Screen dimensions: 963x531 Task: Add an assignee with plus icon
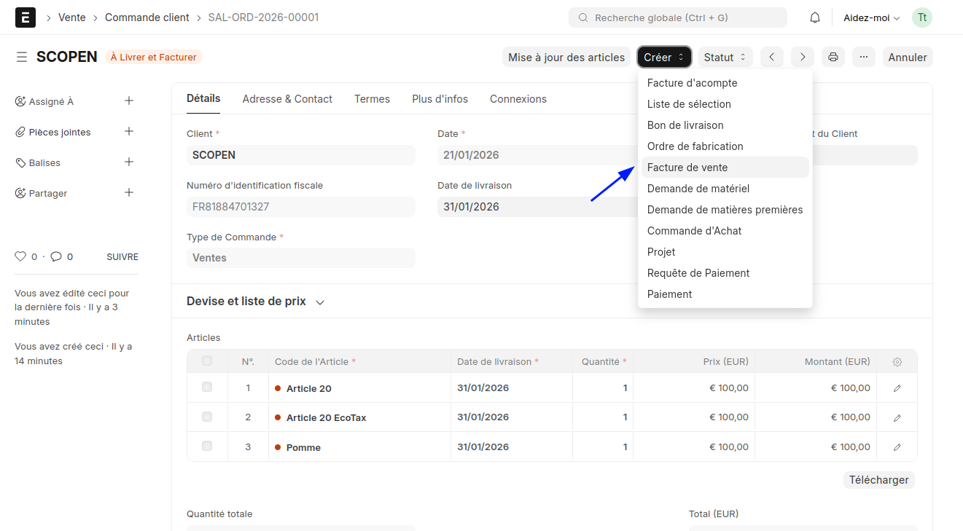[129, 101]
